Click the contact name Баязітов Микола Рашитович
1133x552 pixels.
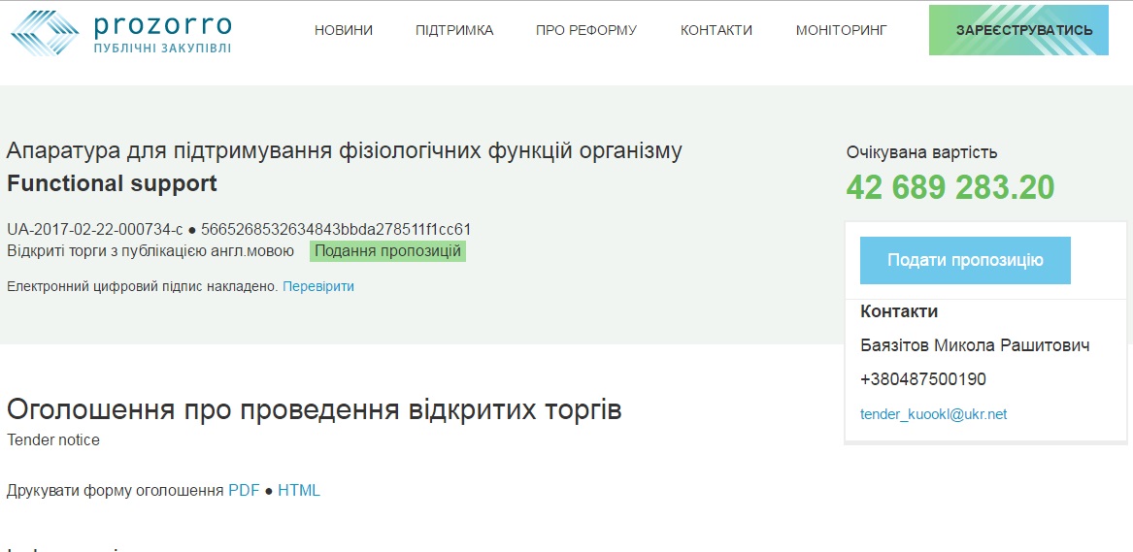pos(975,345)
